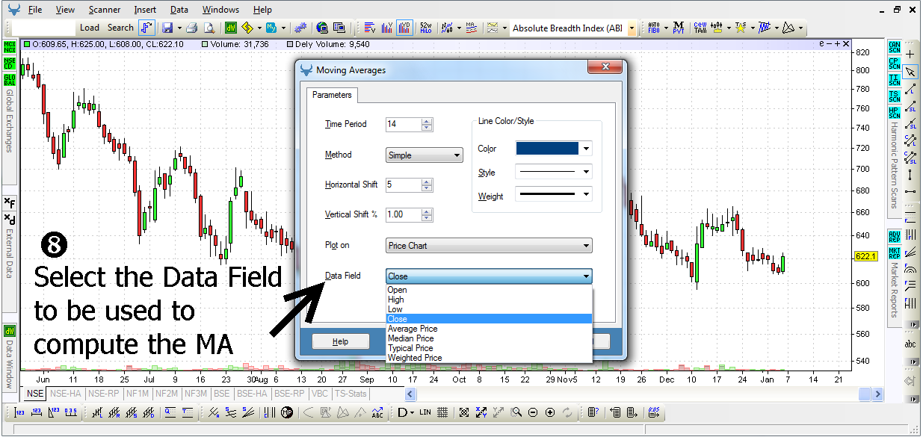Open the Data menu
Screen dimensions: 923x437
click(x=179, y=10)
